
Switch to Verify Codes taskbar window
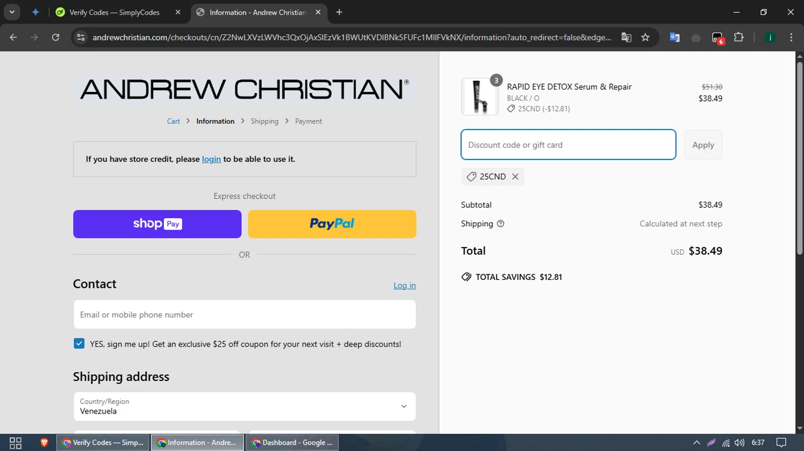[103, 442]
